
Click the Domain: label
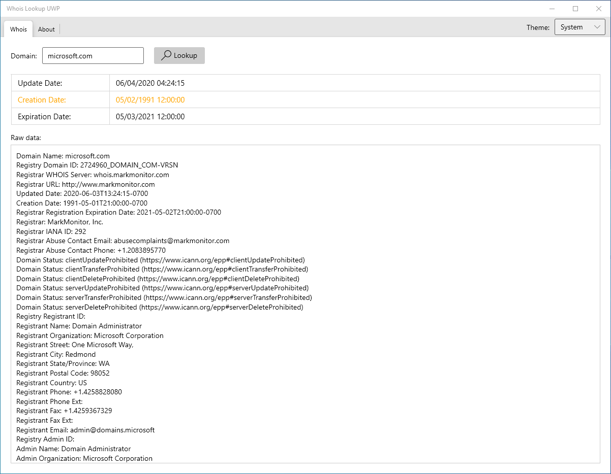pos(24,56)
